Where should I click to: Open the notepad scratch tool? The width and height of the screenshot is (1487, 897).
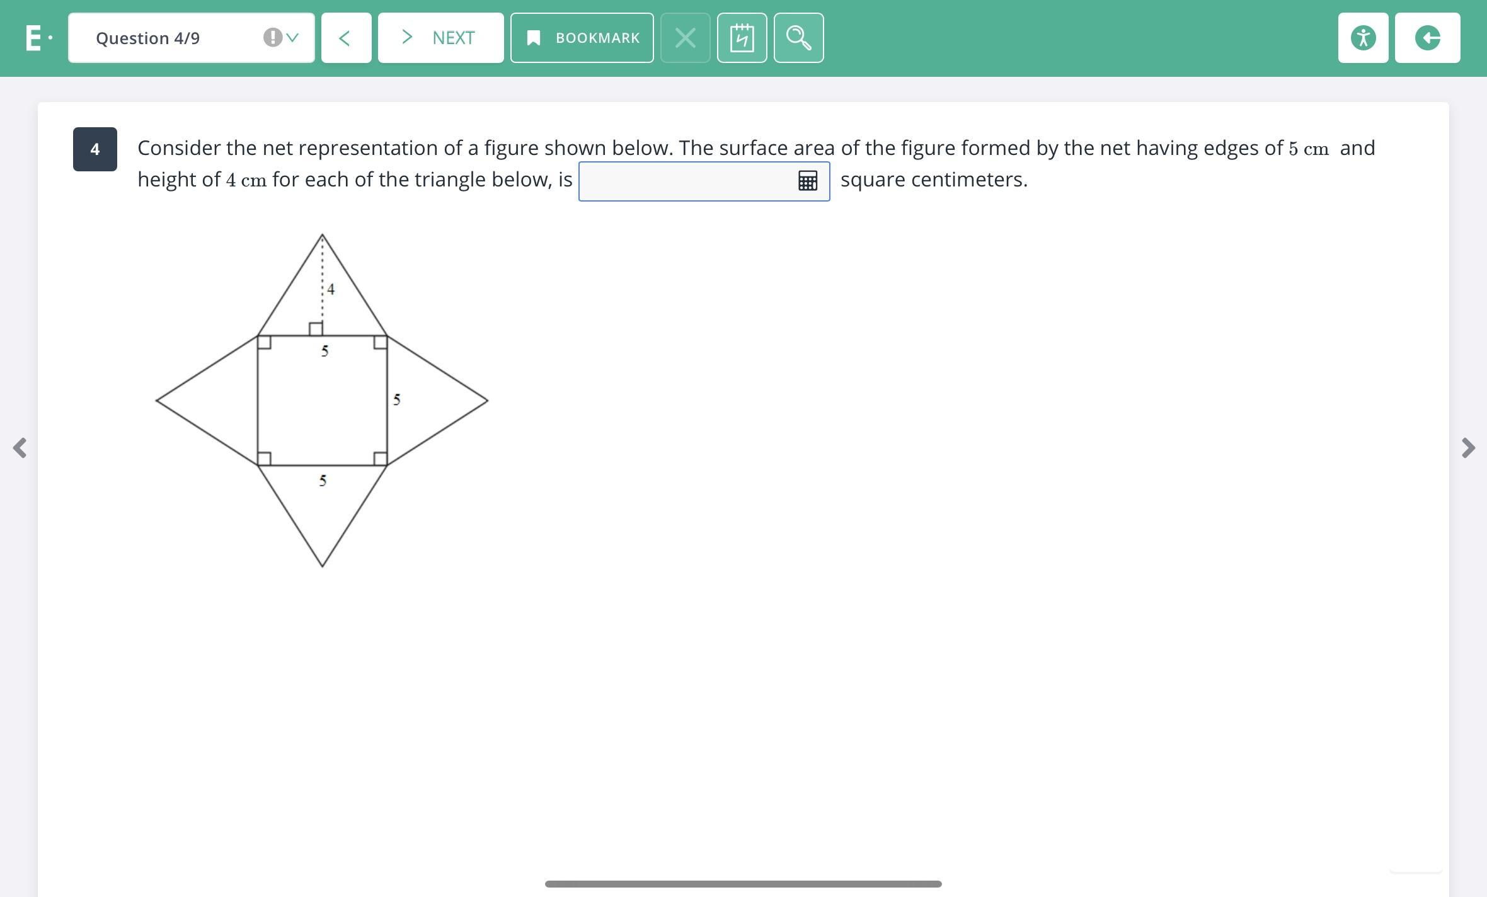742,38
